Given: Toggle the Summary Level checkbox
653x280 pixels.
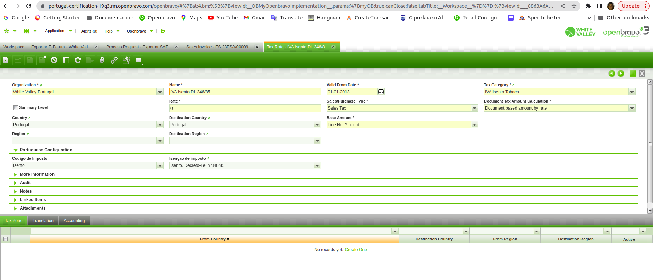Looking at the screenshot, I should pyautogui.click(x=16, y=108).
